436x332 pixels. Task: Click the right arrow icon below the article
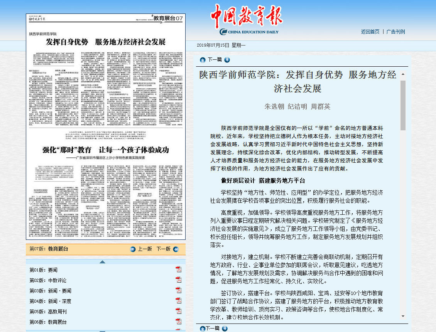[225, 329]
